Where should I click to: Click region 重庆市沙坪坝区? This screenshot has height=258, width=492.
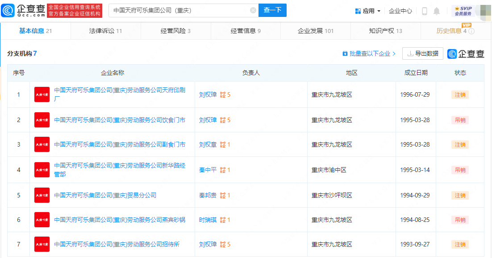tap(332, 195)
